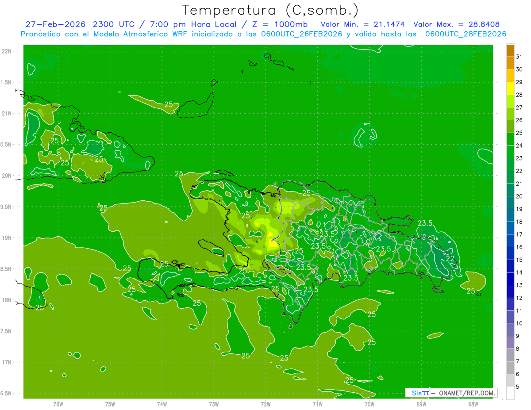
Task: Click the "68W" longitude axis label
Action: 473,404
